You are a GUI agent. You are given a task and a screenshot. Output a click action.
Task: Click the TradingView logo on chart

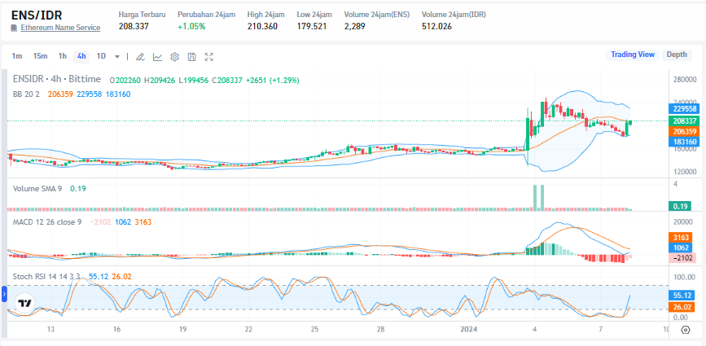pos(24,303)
